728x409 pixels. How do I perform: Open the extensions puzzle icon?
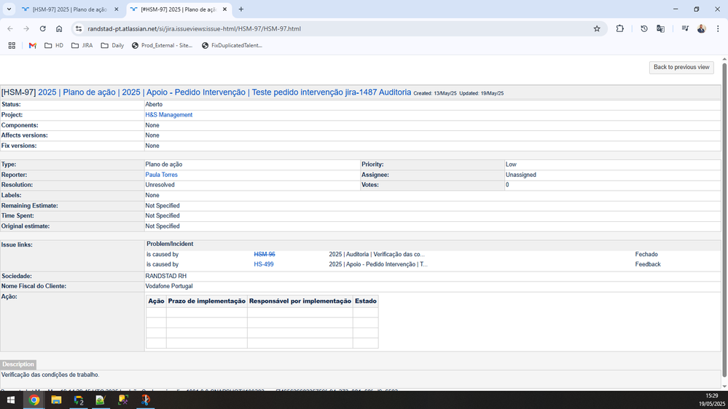(x=620, y=29)
